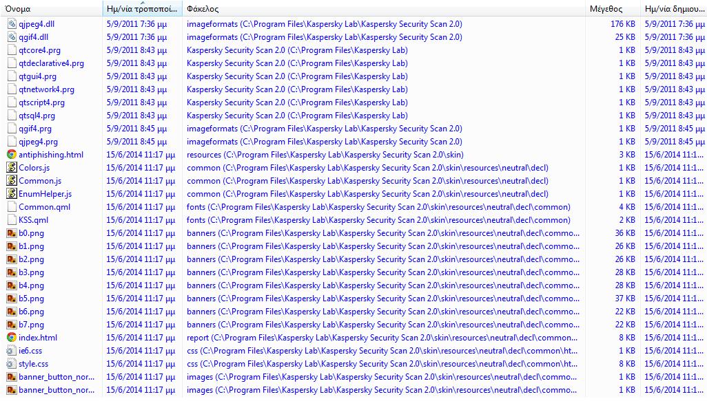Image resolution: width=707 pixels, height=401 pixels.
Task: Select the file name qtdeclarative4.prg
Action: 52,63
